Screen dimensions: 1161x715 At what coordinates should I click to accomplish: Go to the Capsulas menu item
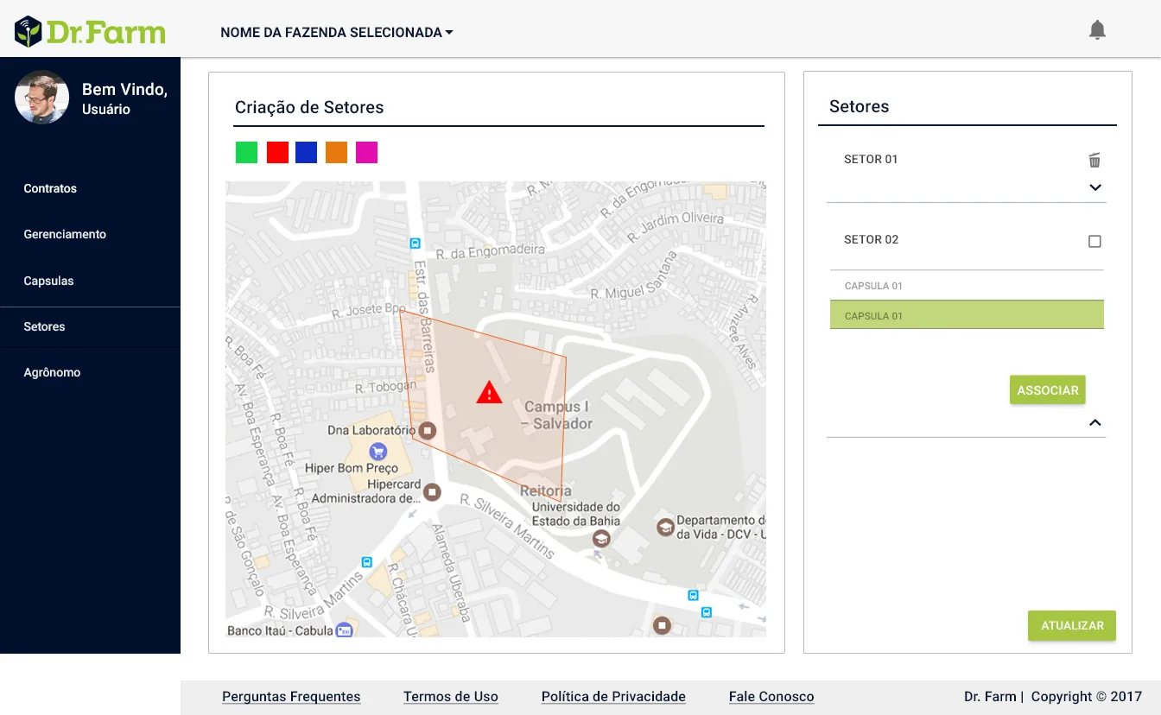tap(48, 281)
